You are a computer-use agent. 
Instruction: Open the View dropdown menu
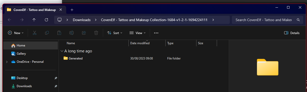pyautogui.click(x=138, y=33)
